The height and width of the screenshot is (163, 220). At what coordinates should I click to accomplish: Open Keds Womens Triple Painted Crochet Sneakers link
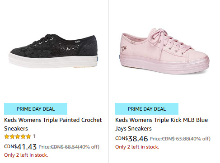(x=53, y=124)
